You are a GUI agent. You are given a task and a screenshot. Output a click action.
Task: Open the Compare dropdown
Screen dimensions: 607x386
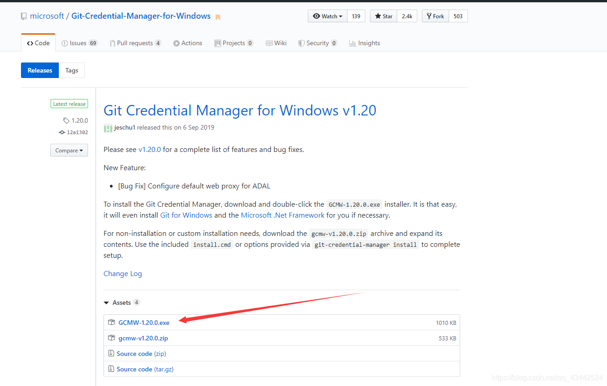point(69,150)
